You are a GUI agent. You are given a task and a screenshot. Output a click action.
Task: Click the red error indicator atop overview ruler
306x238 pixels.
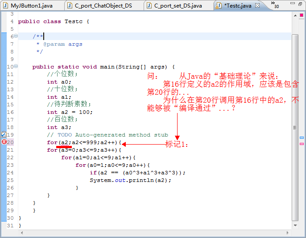click(302, 15)
